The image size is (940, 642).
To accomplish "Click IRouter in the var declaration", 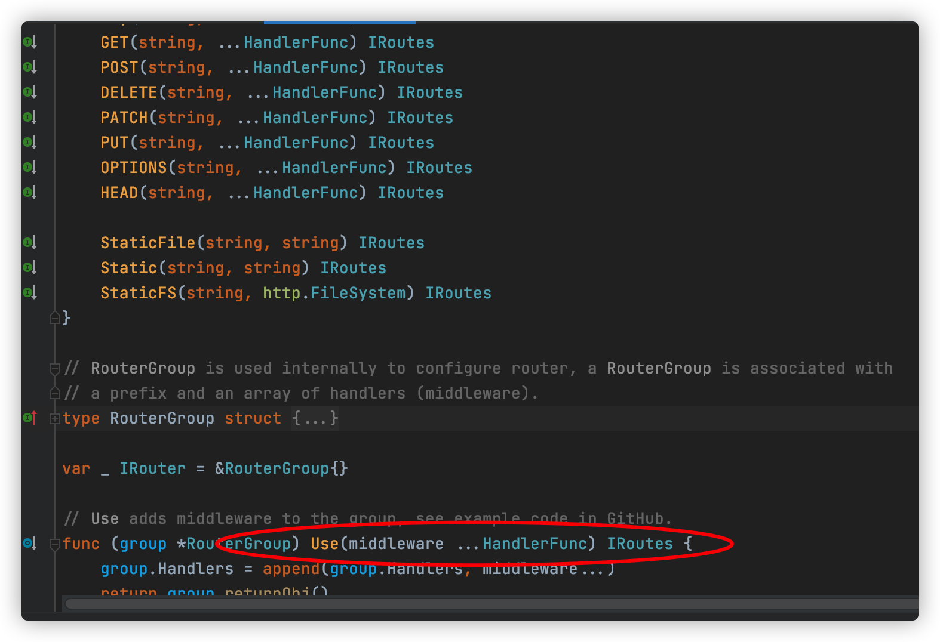I will click(x=153, y=468).
